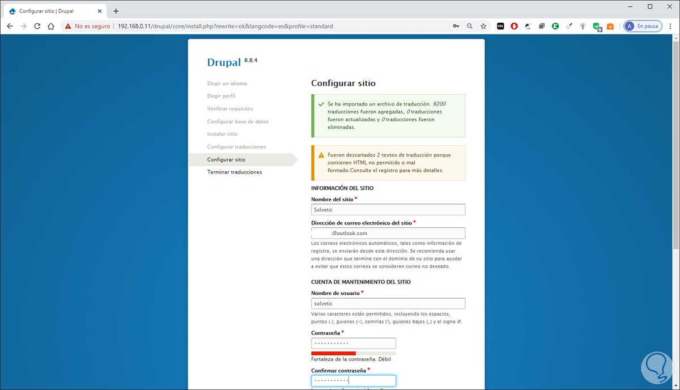This screenshot has width=680, height=390.
Task: Click the address bar URL
Action: pos(226,26)
